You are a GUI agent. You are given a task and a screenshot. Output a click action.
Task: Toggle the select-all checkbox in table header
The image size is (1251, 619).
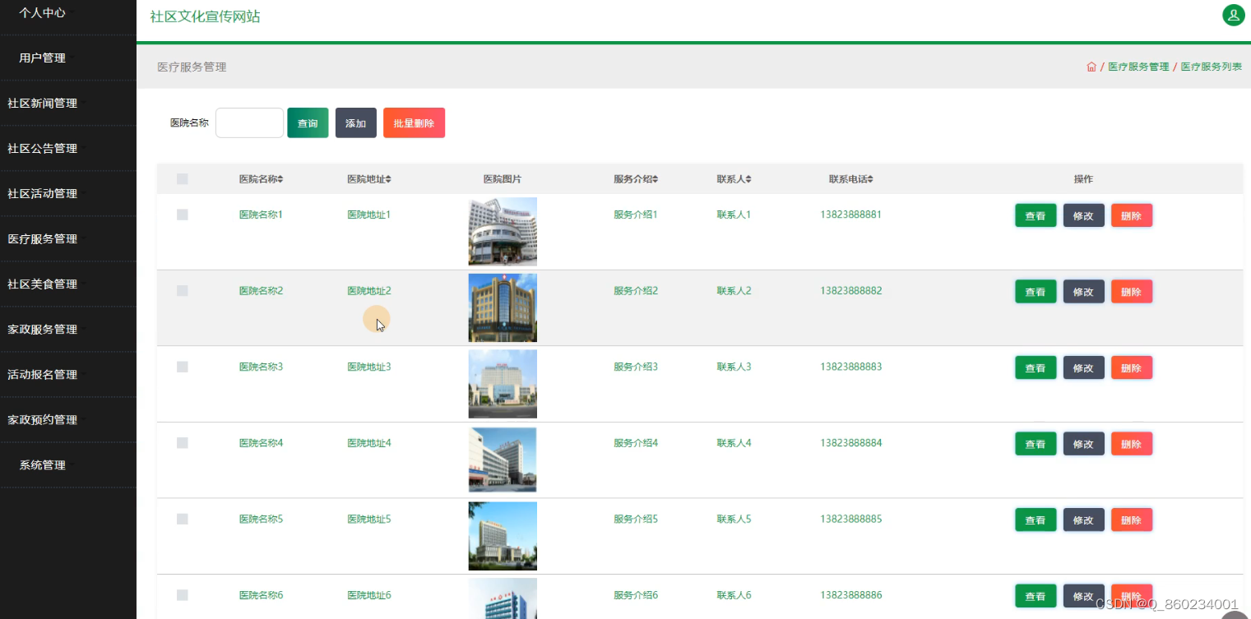click(x=183, y=179)
